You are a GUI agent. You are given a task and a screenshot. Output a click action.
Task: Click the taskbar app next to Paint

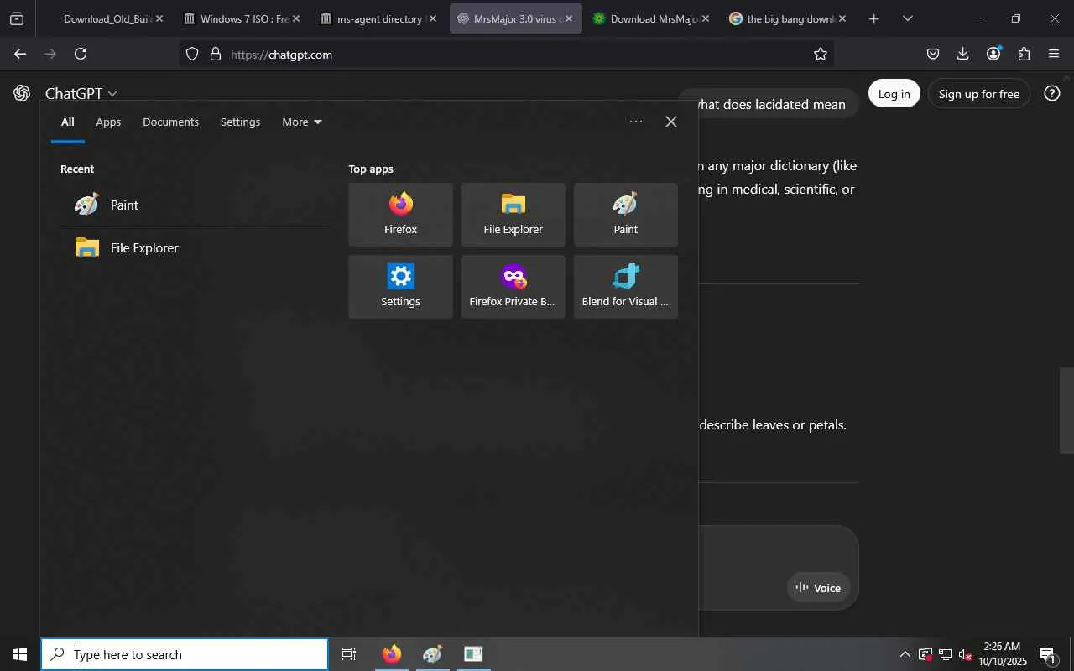click(473, 654)
